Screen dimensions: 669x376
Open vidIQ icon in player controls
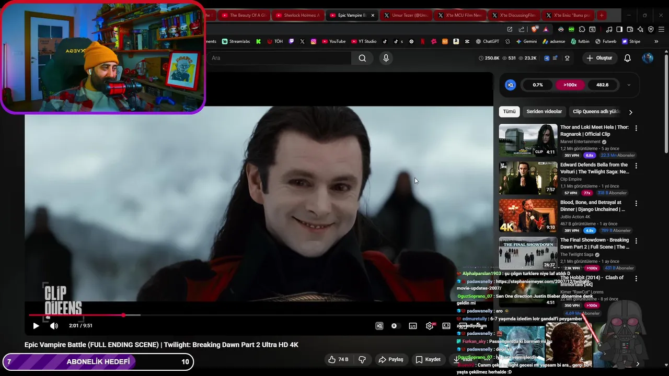pos(379,326)
